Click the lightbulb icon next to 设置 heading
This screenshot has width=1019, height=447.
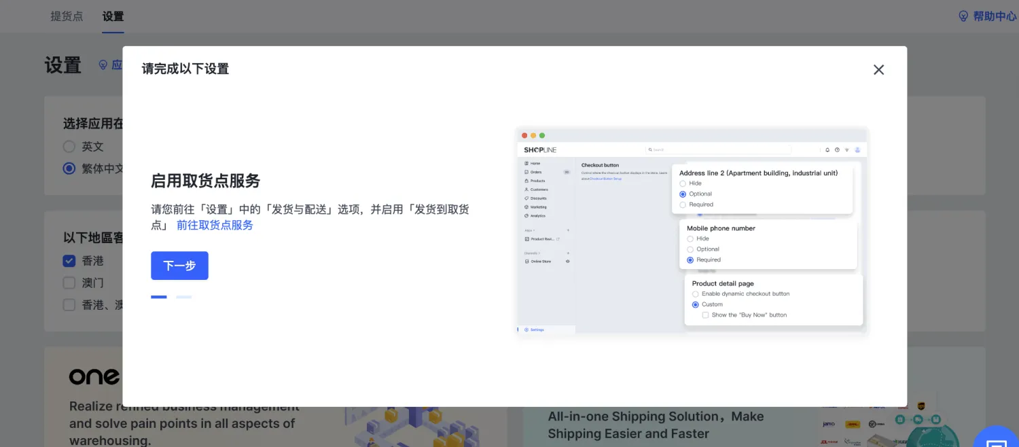pos(103,65)
